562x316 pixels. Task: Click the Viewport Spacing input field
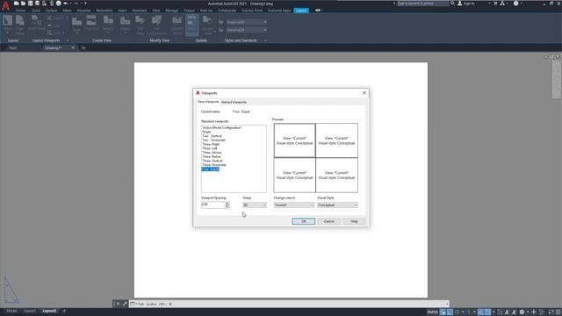click(213, 205)
